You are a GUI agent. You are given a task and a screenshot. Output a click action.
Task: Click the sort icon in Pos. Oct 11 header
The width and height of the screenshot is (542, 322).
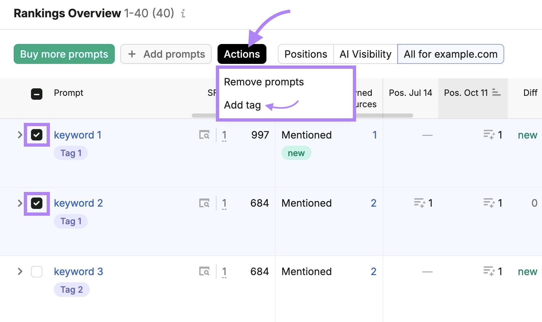click(x=496, y=93)
